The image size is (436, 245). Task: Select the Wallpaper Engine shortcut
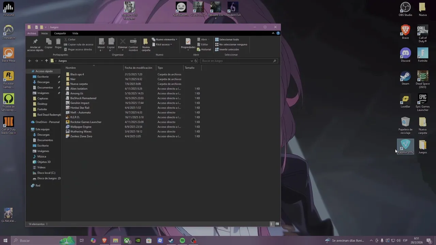coord(81,127)
